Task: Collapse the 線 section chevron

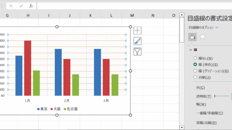Action: [x=191, y=50]
